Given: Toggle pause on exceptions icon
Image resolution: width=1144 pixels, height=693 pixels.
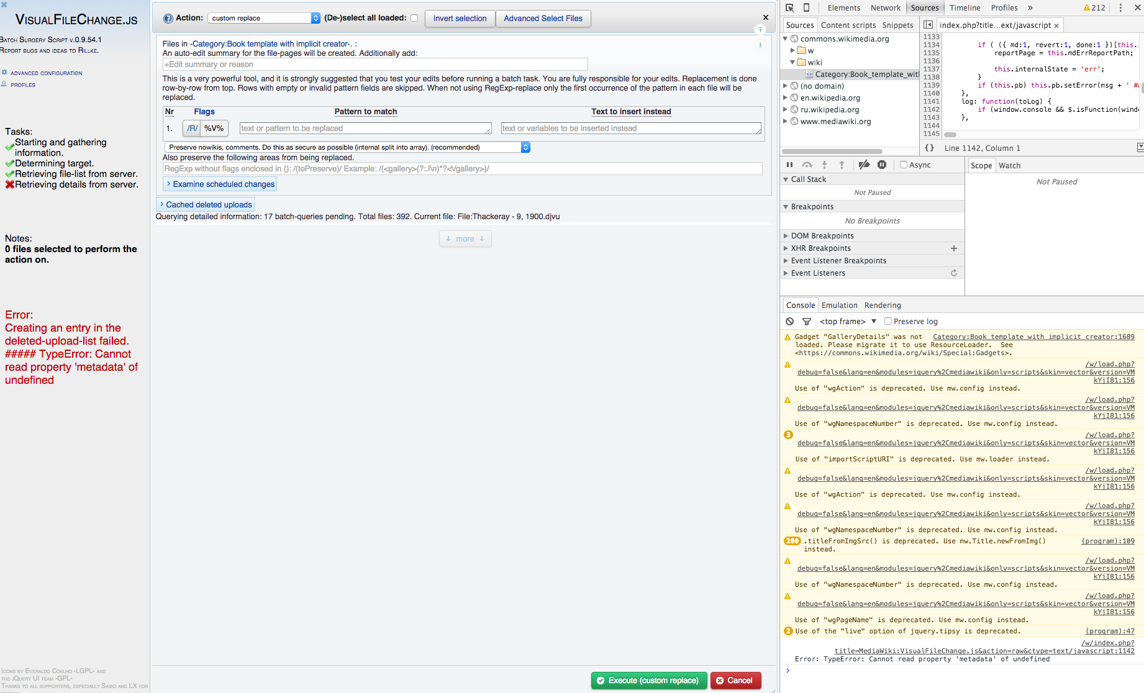Looking at the screenshot, I should (x=881, y=165).
